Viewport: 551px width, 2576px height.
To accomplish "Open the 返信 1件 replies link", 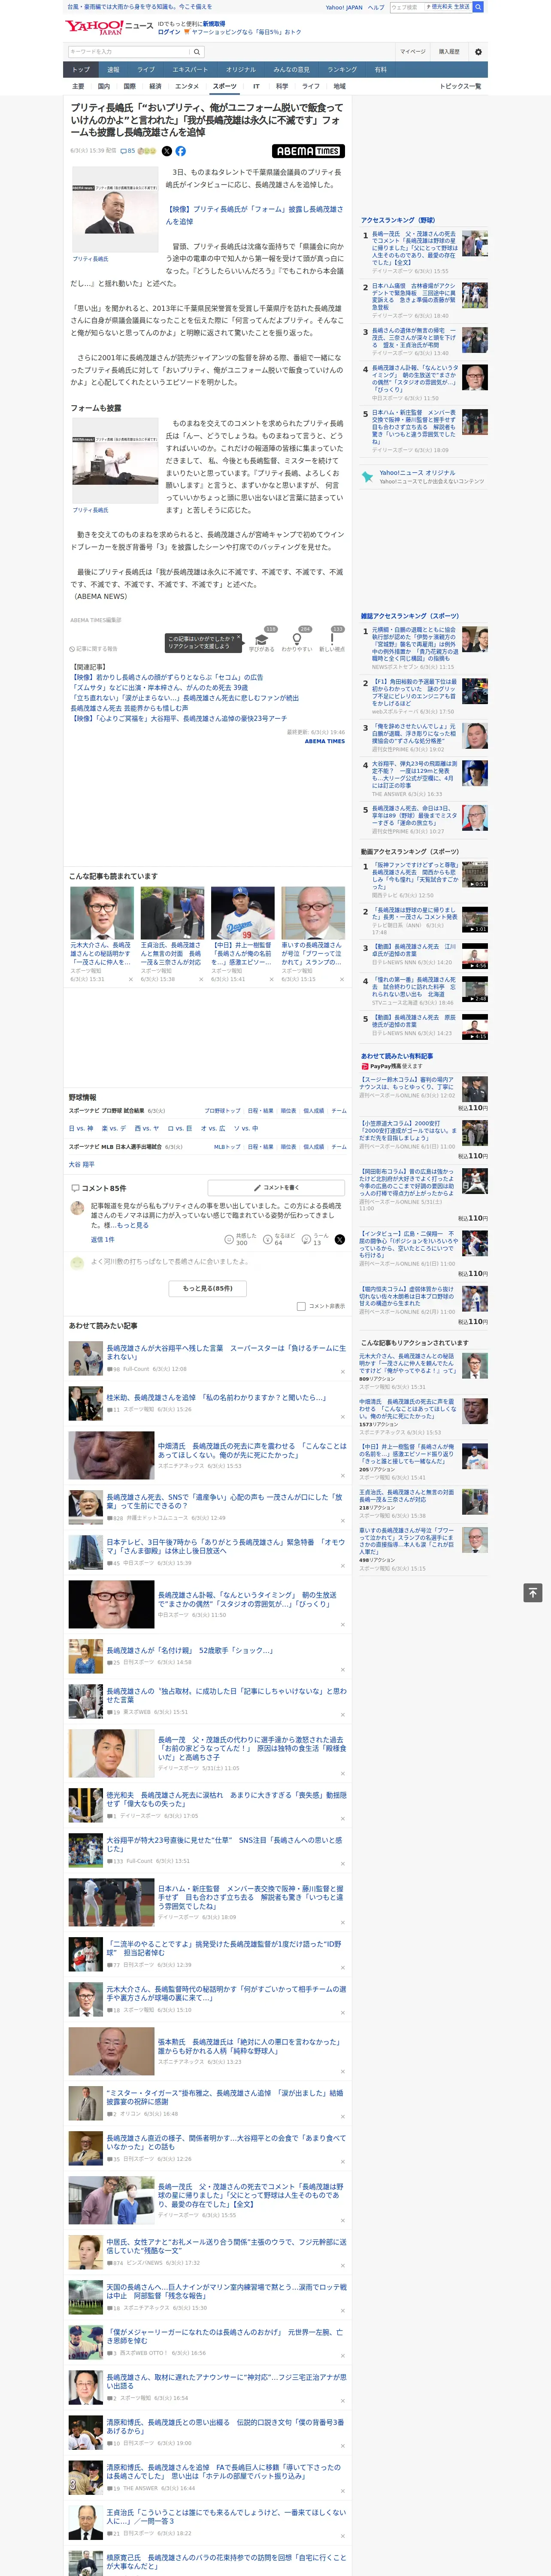I will pos(103,1239).
